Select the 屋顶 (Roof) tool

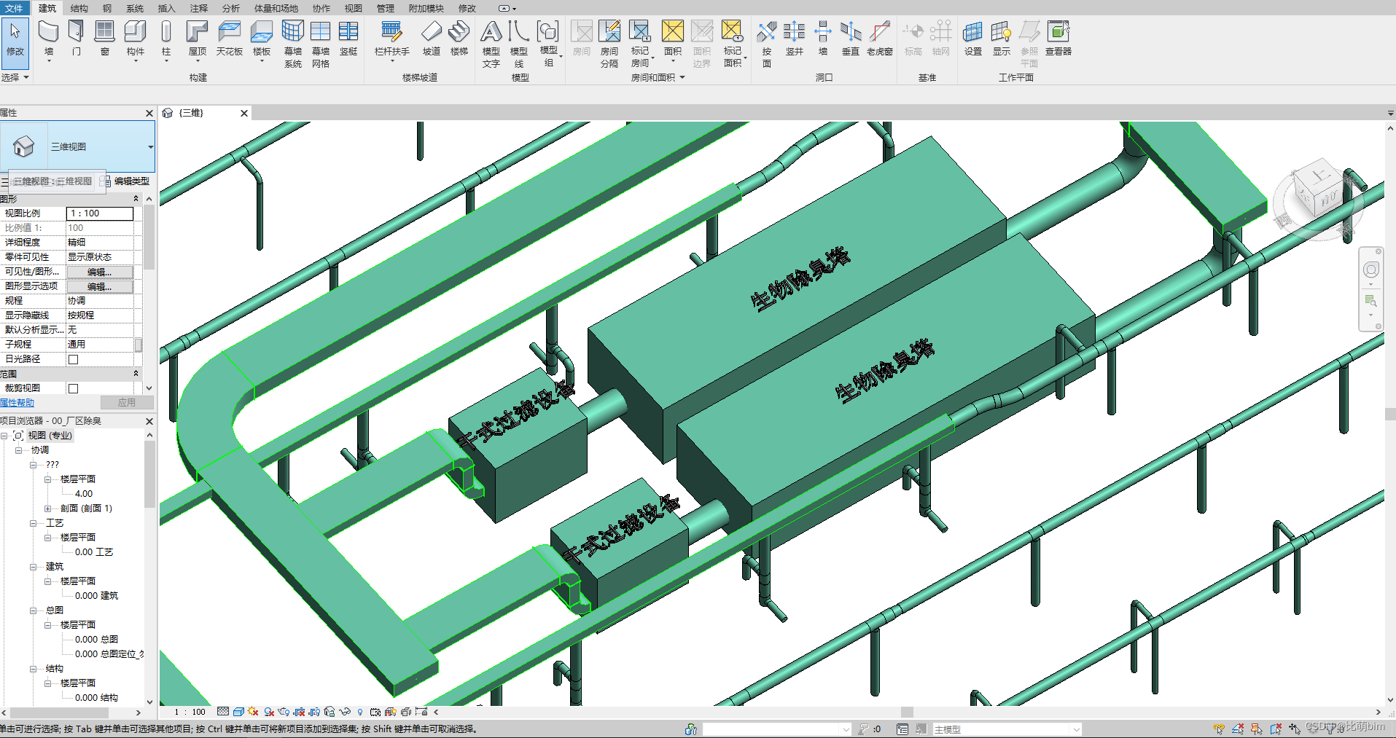coord(198,40)
